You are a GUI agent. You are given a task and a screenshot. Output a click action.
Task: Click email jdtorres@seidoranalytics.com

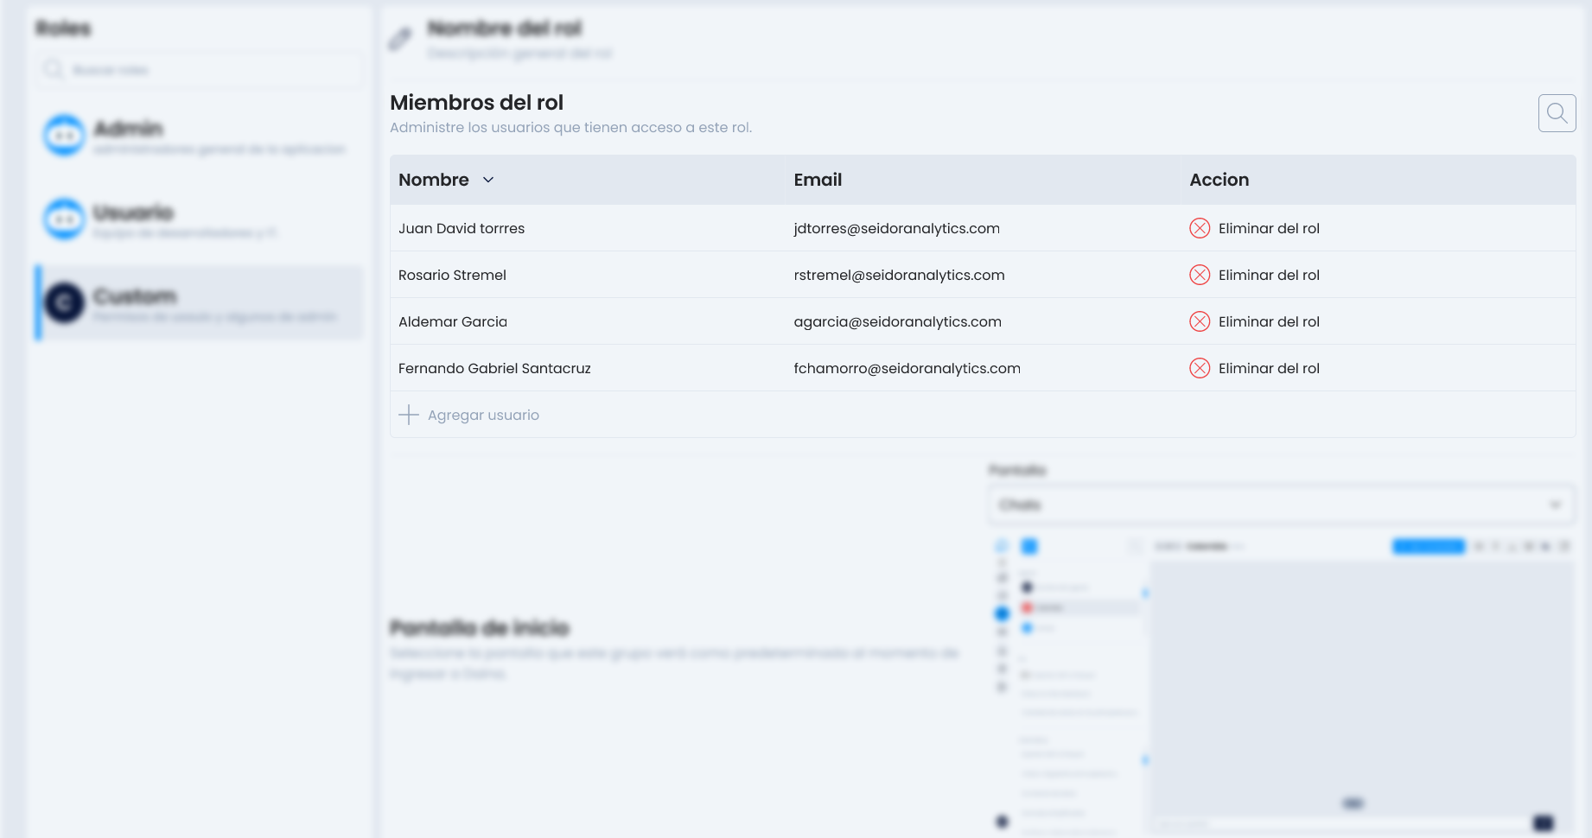(896, 228)
